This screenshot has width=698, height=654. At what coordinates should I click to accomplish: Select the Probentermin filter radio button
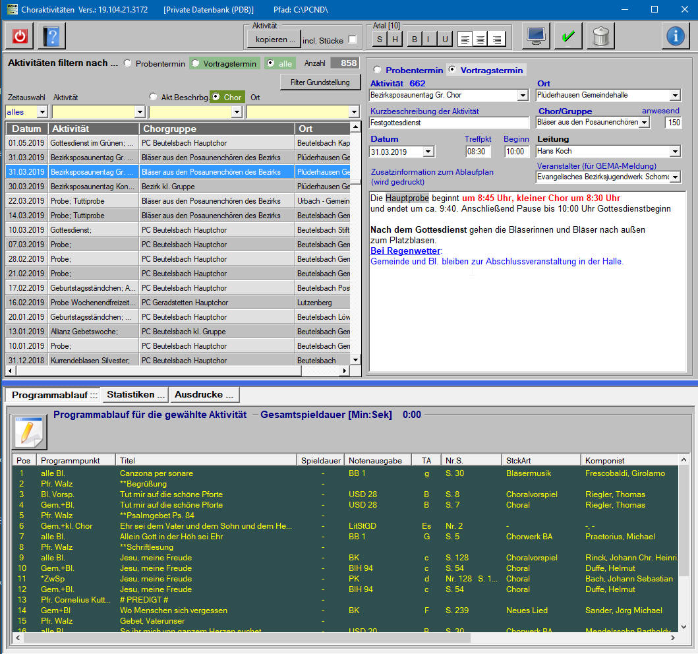coord(128,63)
